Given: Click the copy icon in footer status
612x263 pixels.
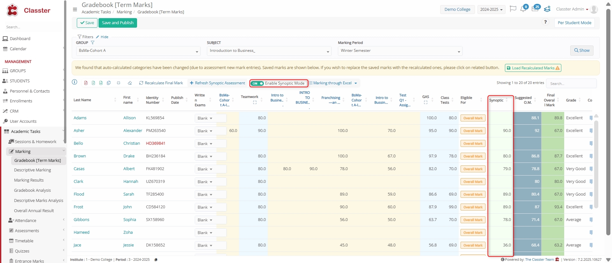Looking at the screenshot, I should point(156,260).
